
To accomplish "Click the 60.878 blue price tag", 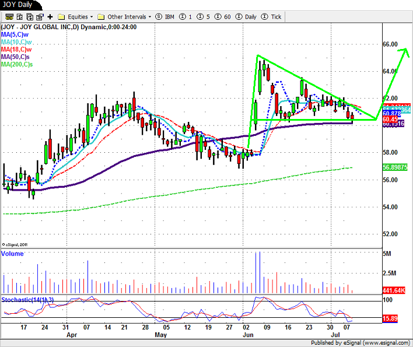I will click(391, 114).
